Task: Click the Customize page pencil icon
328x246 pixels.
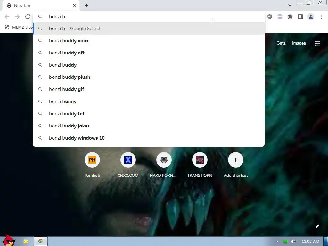Action: point(317,226)
